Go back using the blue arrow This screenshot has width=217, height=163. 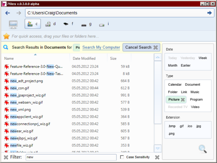pos(7,13)
